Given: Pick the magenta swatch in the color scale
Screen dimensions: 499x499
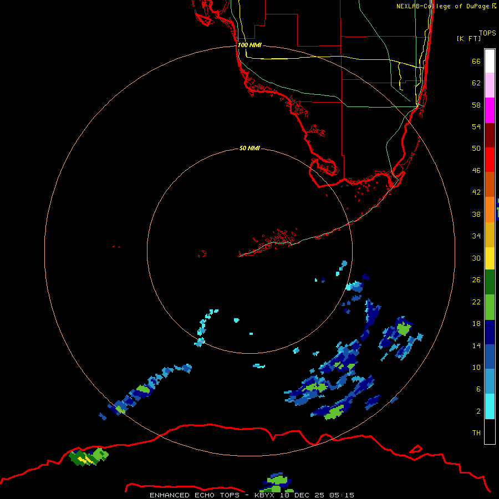Looking at the screenshot, I should (x=490, y=110).
